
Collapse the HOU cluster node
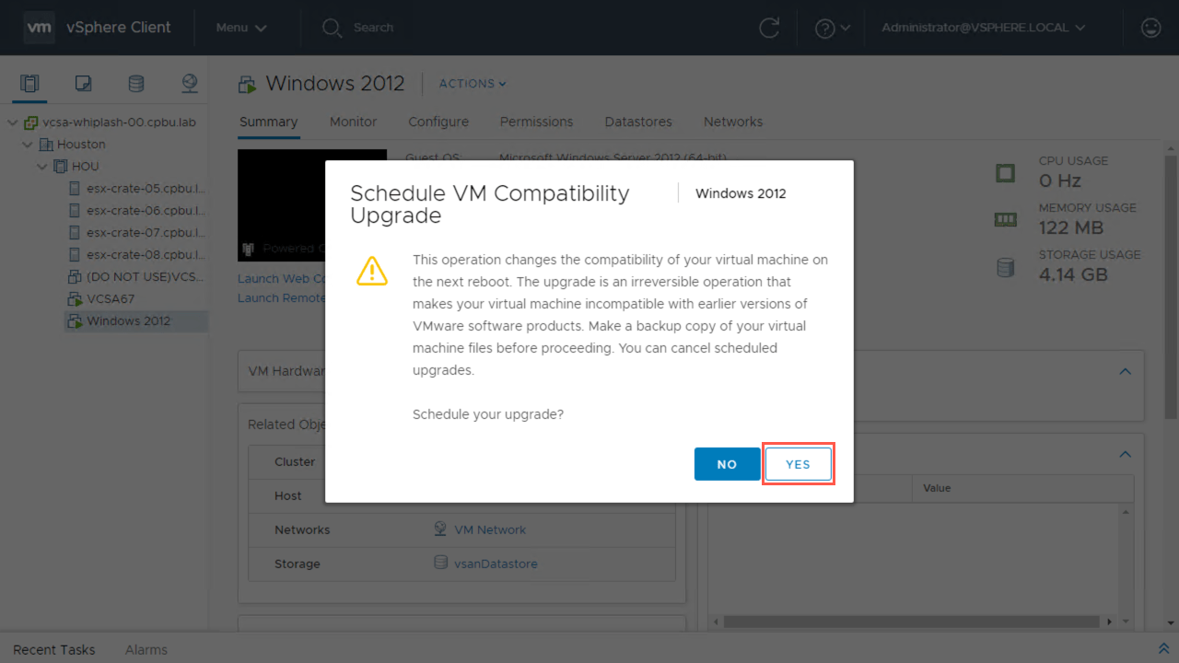coord(42,167)
